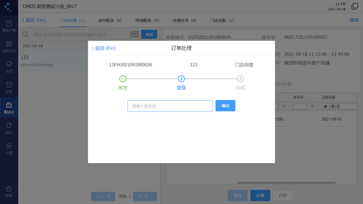Click the 缺货时电话与客户沟通 note text
Viewport: 363px width, 204px height.
point(307,63)
